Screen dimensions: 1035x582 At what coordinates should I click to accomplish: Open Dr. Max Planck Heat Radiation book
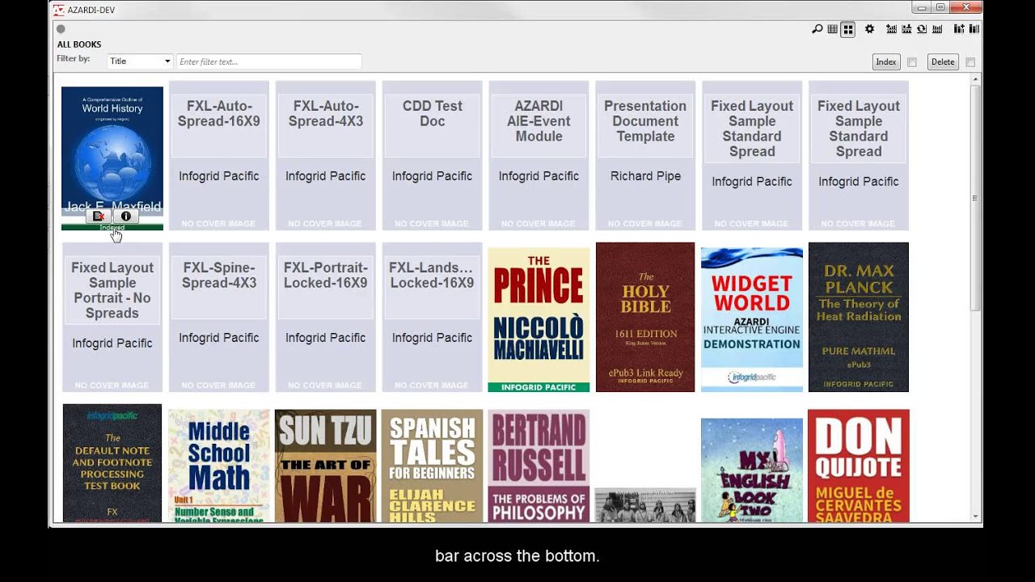coord(859,317)
